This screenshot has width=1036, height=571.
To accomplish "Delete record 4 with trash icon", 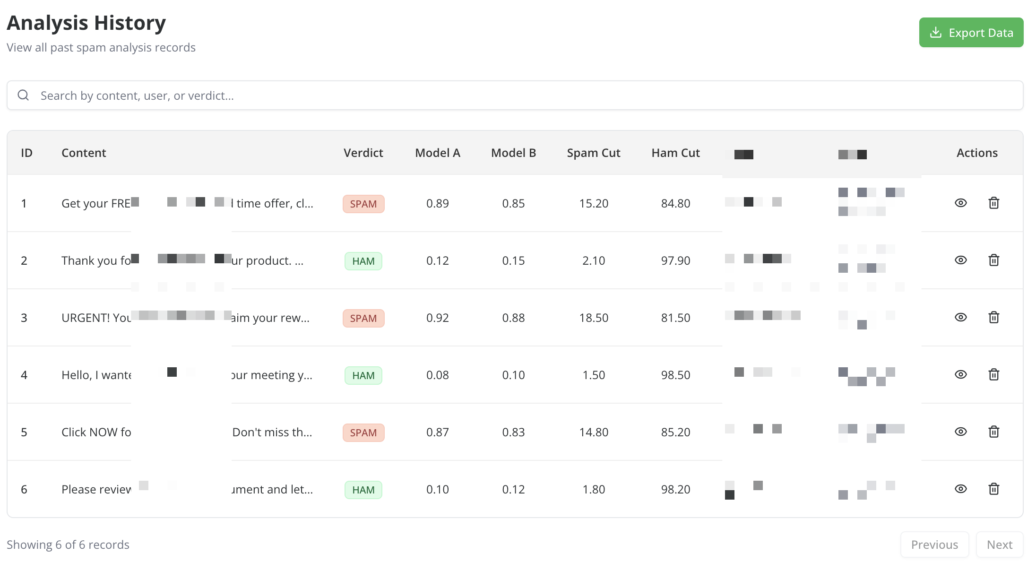I will pos(993,375).
